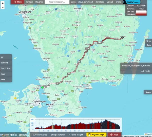152x137 pixels.
Task: Select the 180 mile marker on route
Action: pyautogui.click(x=116, y=39)
